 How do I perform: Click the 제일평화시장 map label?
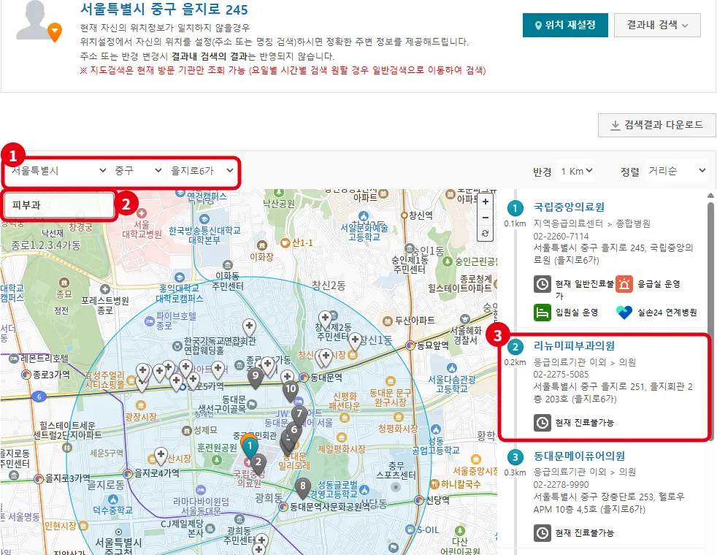(x=341, y=449)
